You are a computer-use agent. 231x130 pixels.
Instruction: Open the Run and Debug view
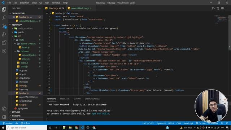tap(4, 34)
